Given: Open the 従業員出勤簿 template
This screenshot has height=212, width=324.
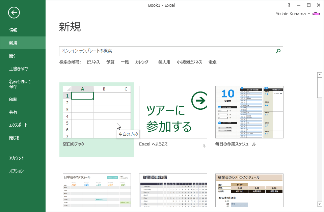Looking at the screenshot, I should [173, 190].
